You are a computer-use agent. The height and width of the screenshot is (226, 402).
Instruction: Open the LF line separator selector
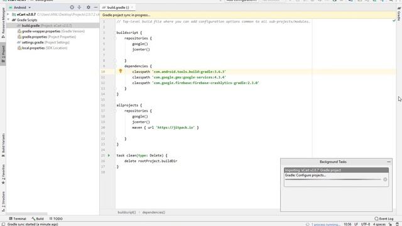356,224
